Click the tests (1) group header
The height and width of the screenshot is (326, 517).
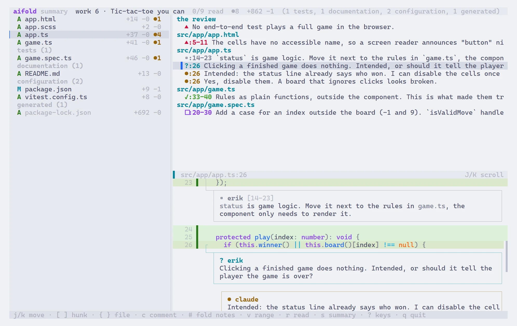(35, 50)
